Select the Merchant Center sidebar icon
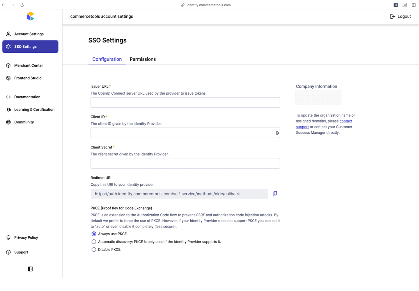This screenshot has height=291, width=419. pos(8,65)
